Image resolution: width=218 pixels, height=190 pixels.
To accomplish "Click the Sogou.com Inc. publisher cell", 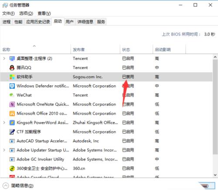I will 88,77.
